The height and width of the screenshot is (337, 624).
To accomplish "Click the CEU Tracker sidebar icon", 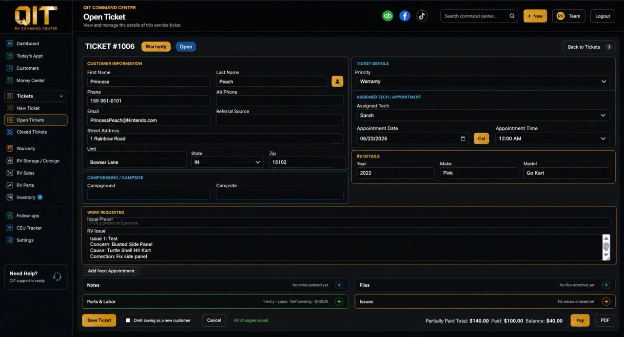I will (x=10, y=228).
